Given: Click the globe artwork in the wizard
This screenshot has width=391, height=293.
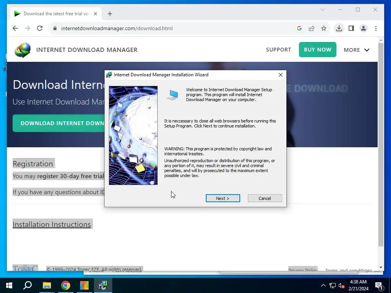Looking at the screenshot, I should pos(133,135).
